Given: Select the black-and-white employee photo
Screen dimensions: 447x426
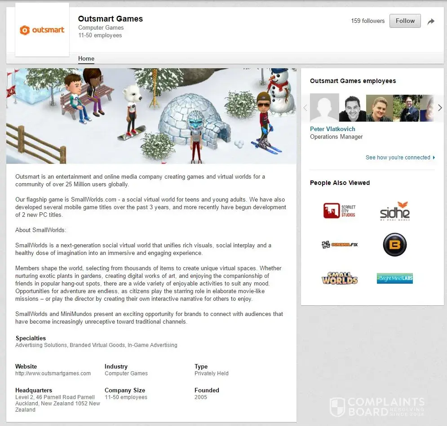Looking at the screenshot, I should tap(352, 108).
